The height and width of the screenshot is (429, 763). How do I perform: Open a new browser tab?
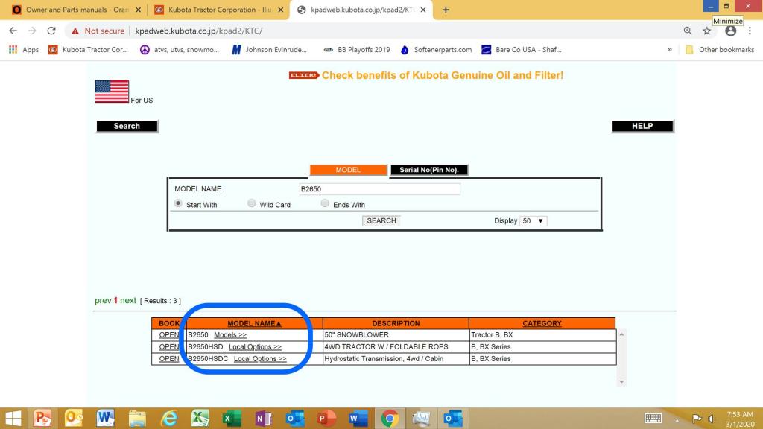446,10
